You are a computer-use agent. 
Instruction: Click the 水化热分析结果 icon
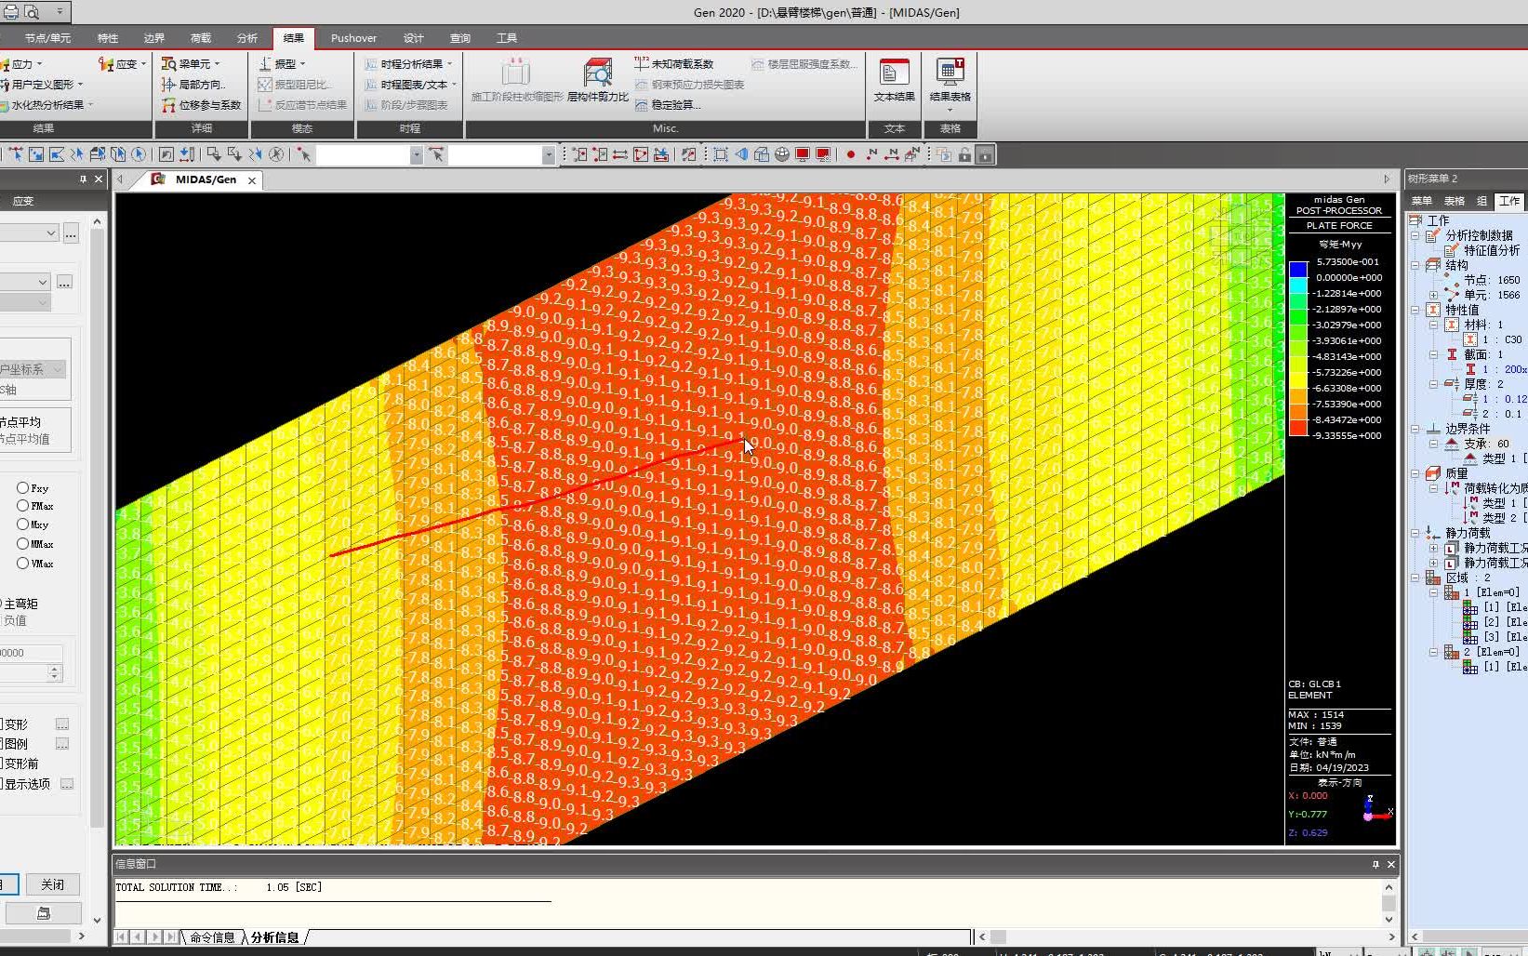[5, 104]
